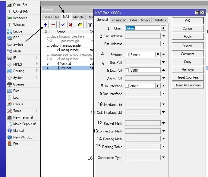Click the blue plus add-rule icon
This screenshot has width=208, height=177.
(x=46, y=25)
